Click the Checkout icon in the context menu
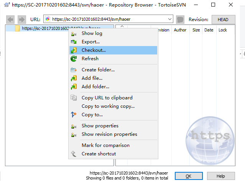Viewport: 245px width, 183px height. 74,50
